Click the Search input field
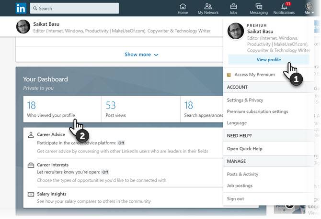Viewport: 321px width, 219px height. pyautogui.click(x=74, y=9)
